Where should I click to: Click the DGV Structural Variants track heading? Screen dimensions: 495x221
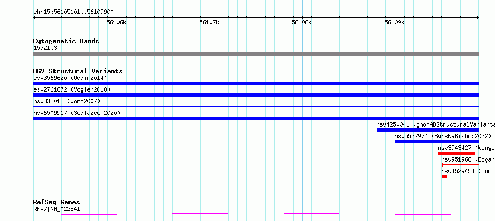click(x=78, y=71)
